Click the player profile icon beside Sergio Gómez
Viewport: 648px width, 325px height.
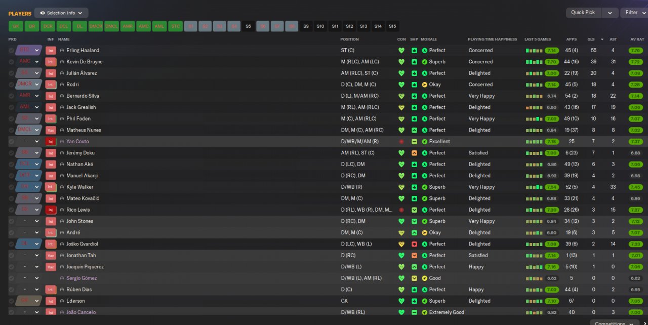62,278
